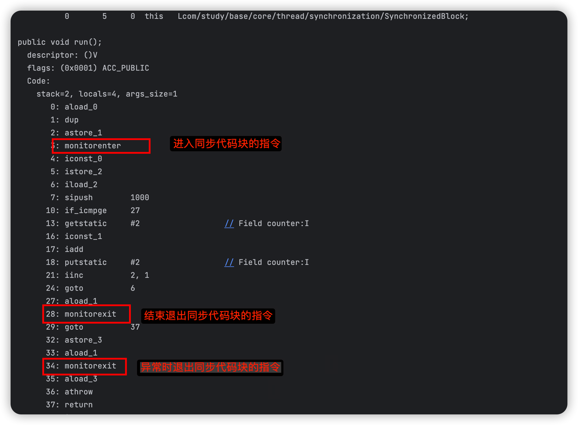
Task: Click the return instruction at offset 37
Action: tap(78, 405)
